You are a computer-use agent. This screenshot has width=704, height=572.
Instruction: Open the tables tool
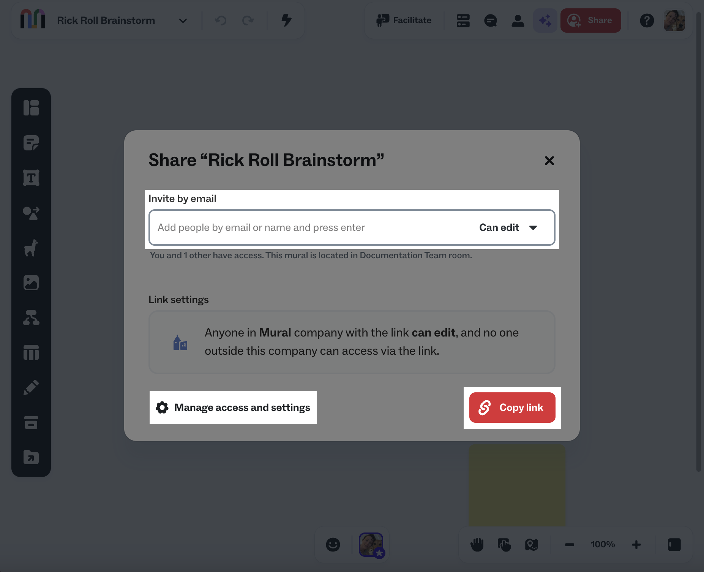[x=32, y=353]
